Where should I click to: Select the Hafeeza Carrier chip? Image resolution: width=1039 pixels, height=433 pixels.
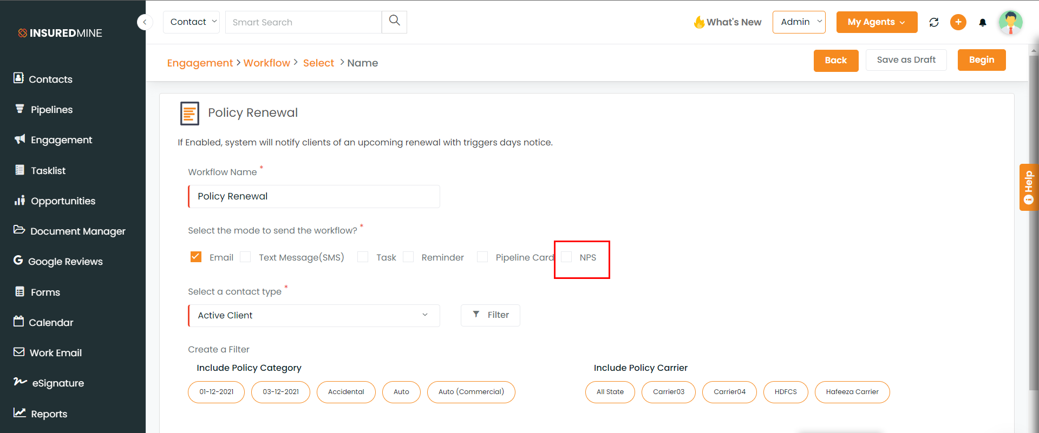pos(852,392)
